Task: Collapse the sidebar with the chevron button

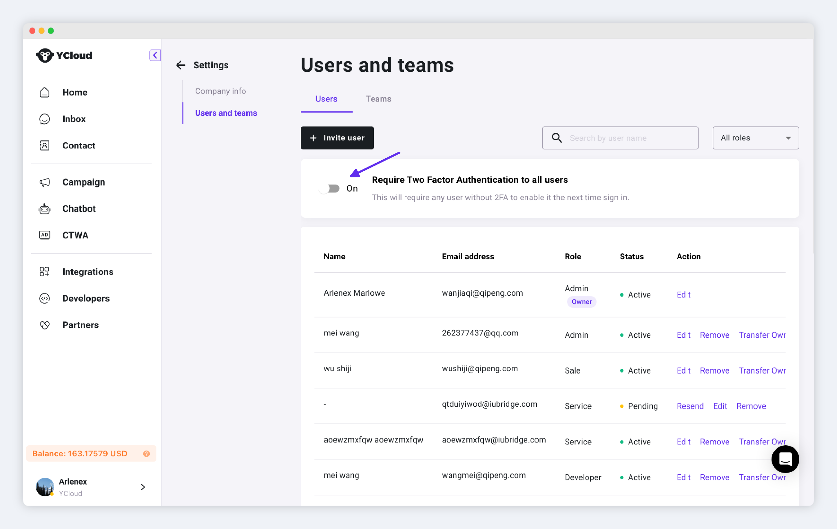Action: click(155, 55)
